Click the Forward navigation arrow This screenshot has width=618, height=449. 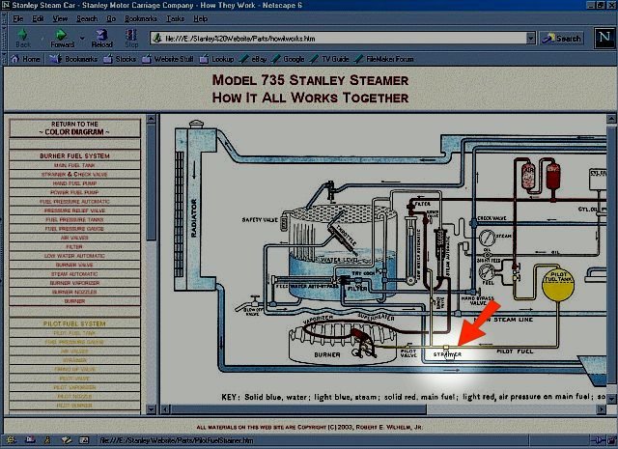coord(62,38)
